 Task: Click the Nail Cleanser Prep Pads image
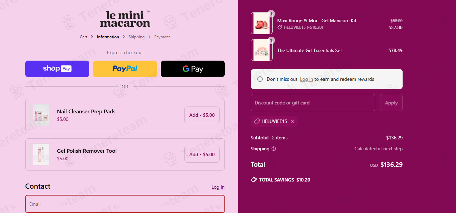click(x=41, y=115)
